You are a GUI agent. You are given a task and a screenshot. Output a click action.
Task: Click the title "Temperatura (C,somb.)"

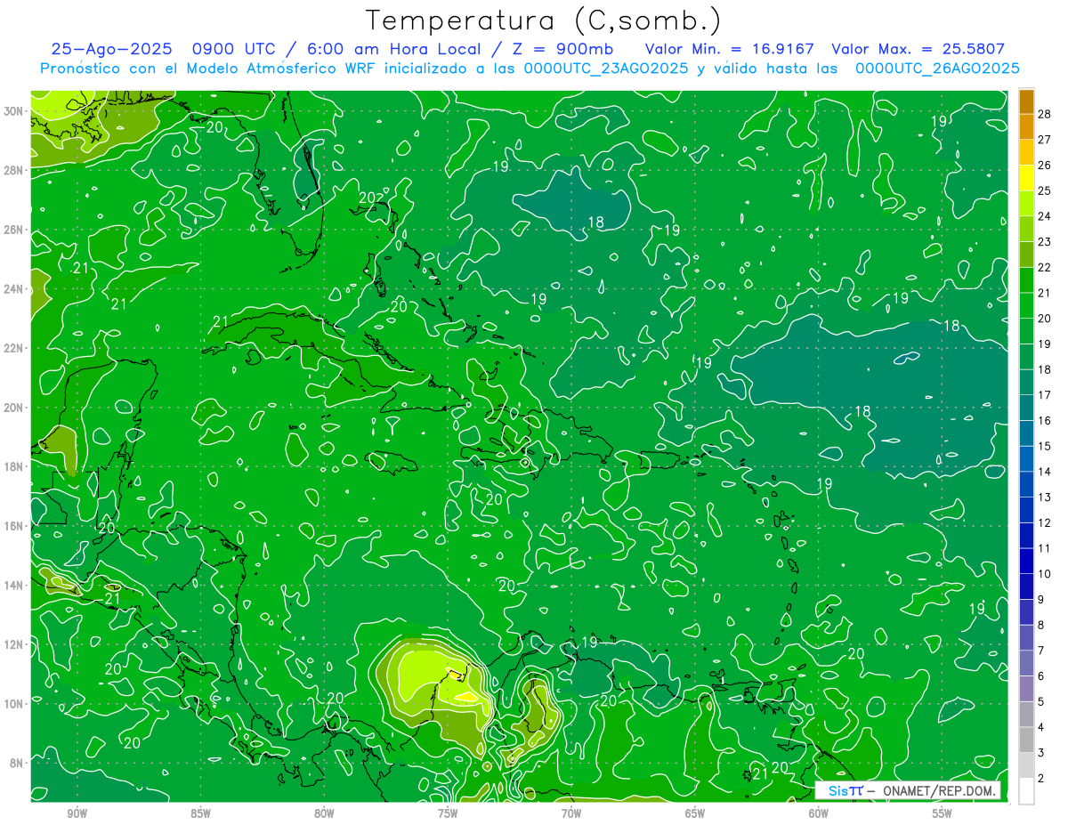pos(544,20)
